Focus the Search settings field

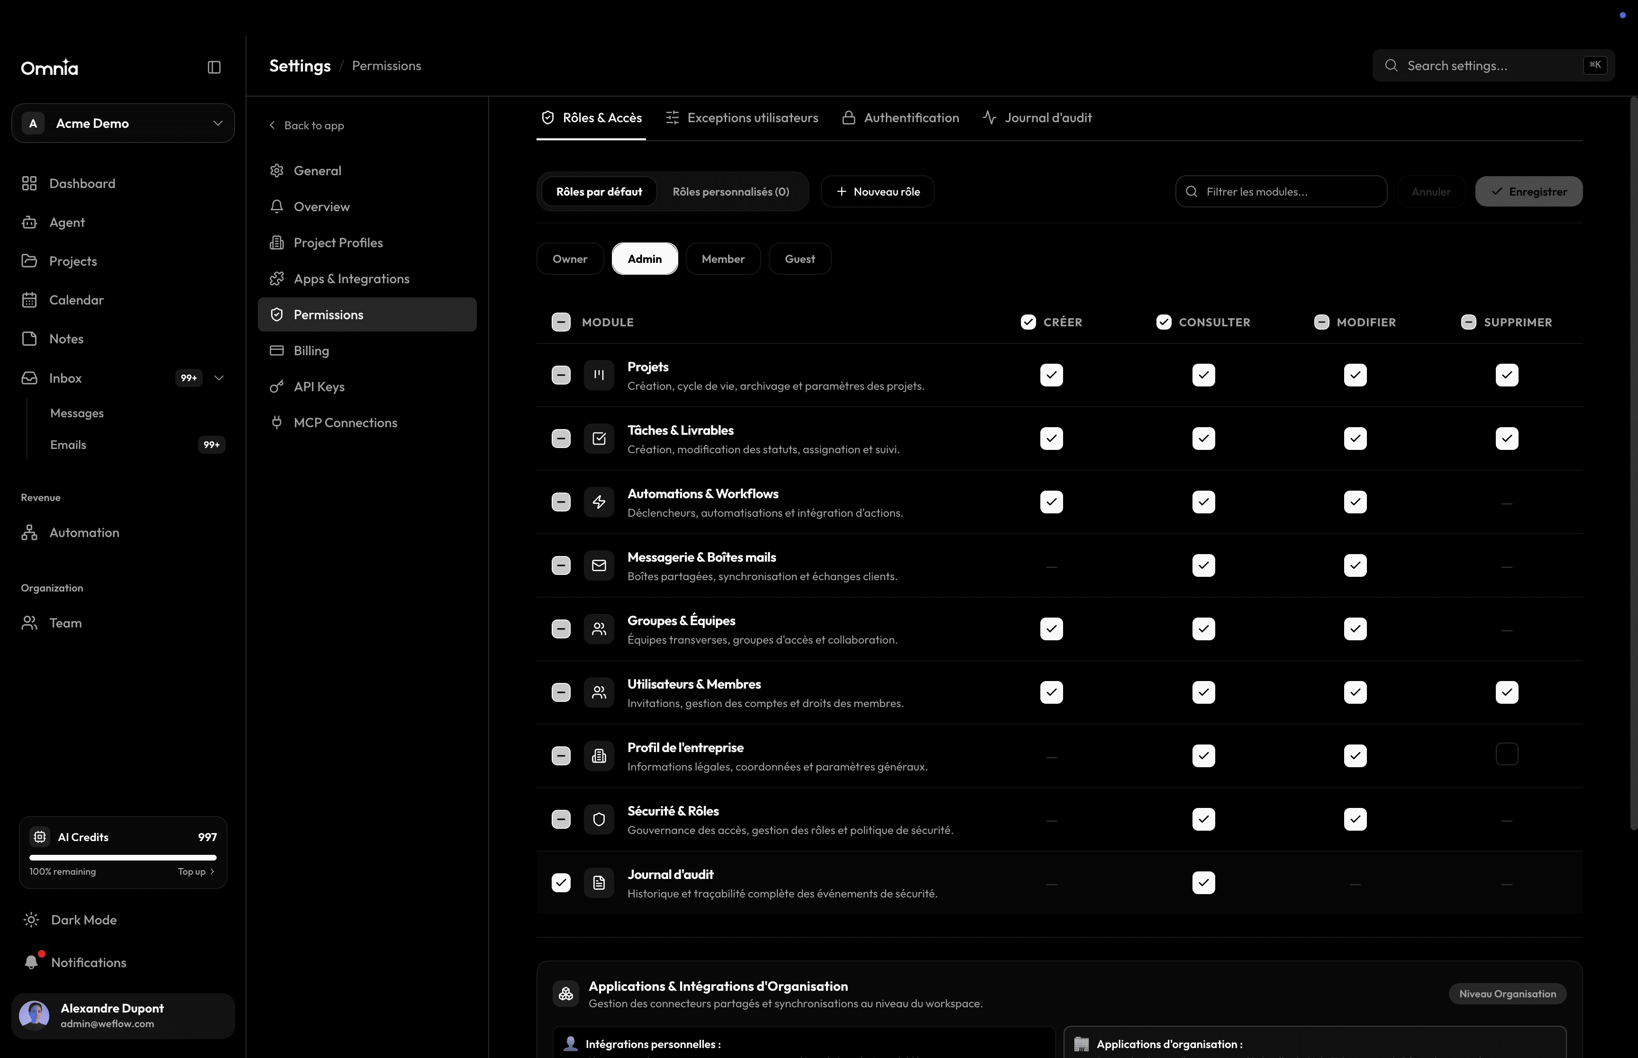pyautogui.click(x=1493, y=66)
